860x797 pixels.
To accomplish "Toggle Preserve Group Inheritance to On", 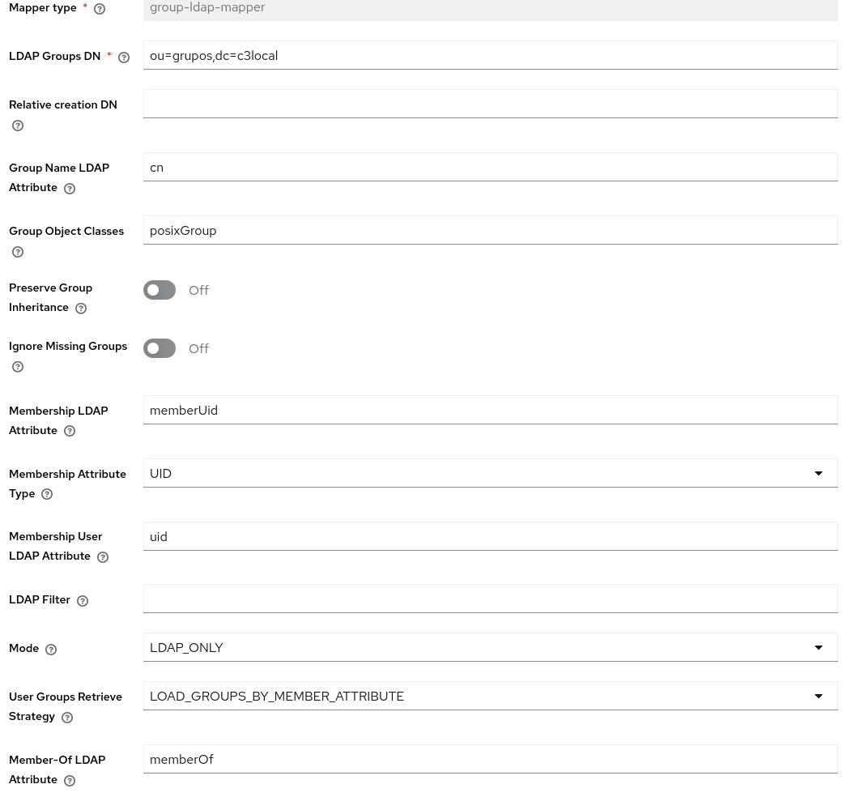I will [160, 290].
